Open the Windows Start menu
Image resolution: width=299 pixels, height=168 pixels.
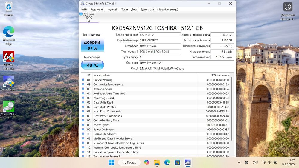pyautogui.click(x=111, y=163)
